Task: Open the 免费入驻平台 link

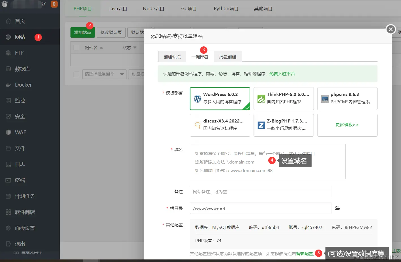Action: [x=282, y=74]
